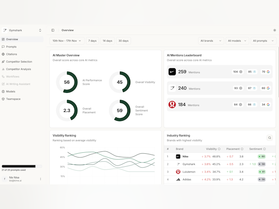Click the Sentiment column info icon
279x209 pixels.
[x=265, y=149]
